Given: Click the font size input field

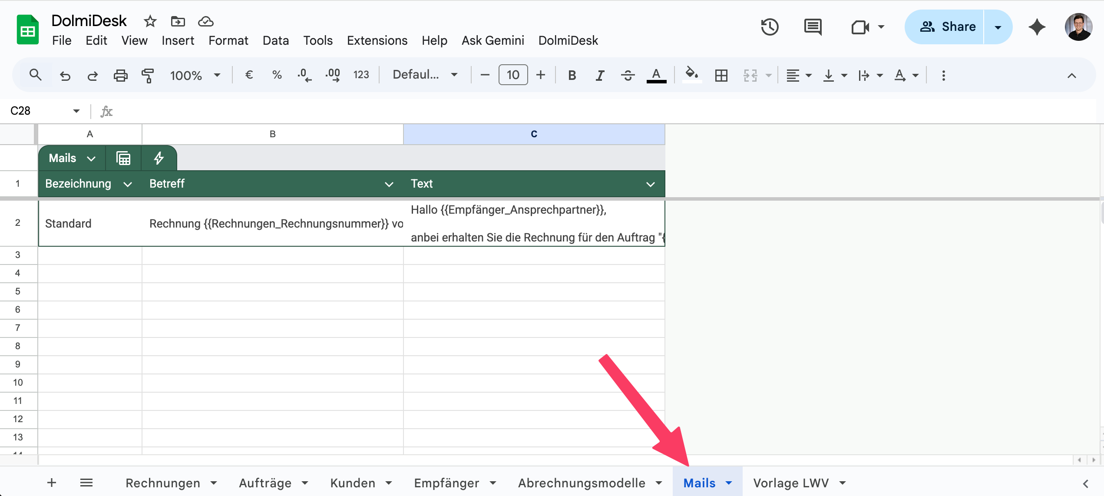Looking at the screenshot, I should [x=513, y=75].
